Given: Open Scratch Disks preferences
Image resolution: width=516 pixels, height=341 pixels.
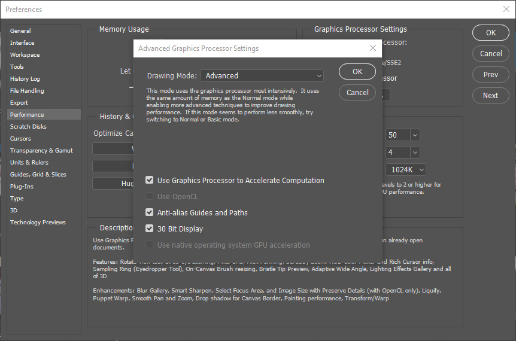Looking at the screenshot, I should 44,126.
